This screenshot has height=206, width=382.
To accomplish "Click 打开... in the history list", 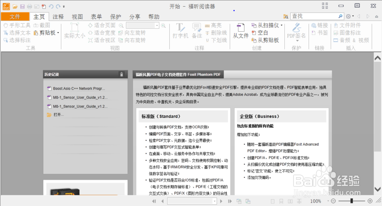I will pos(55,115).
